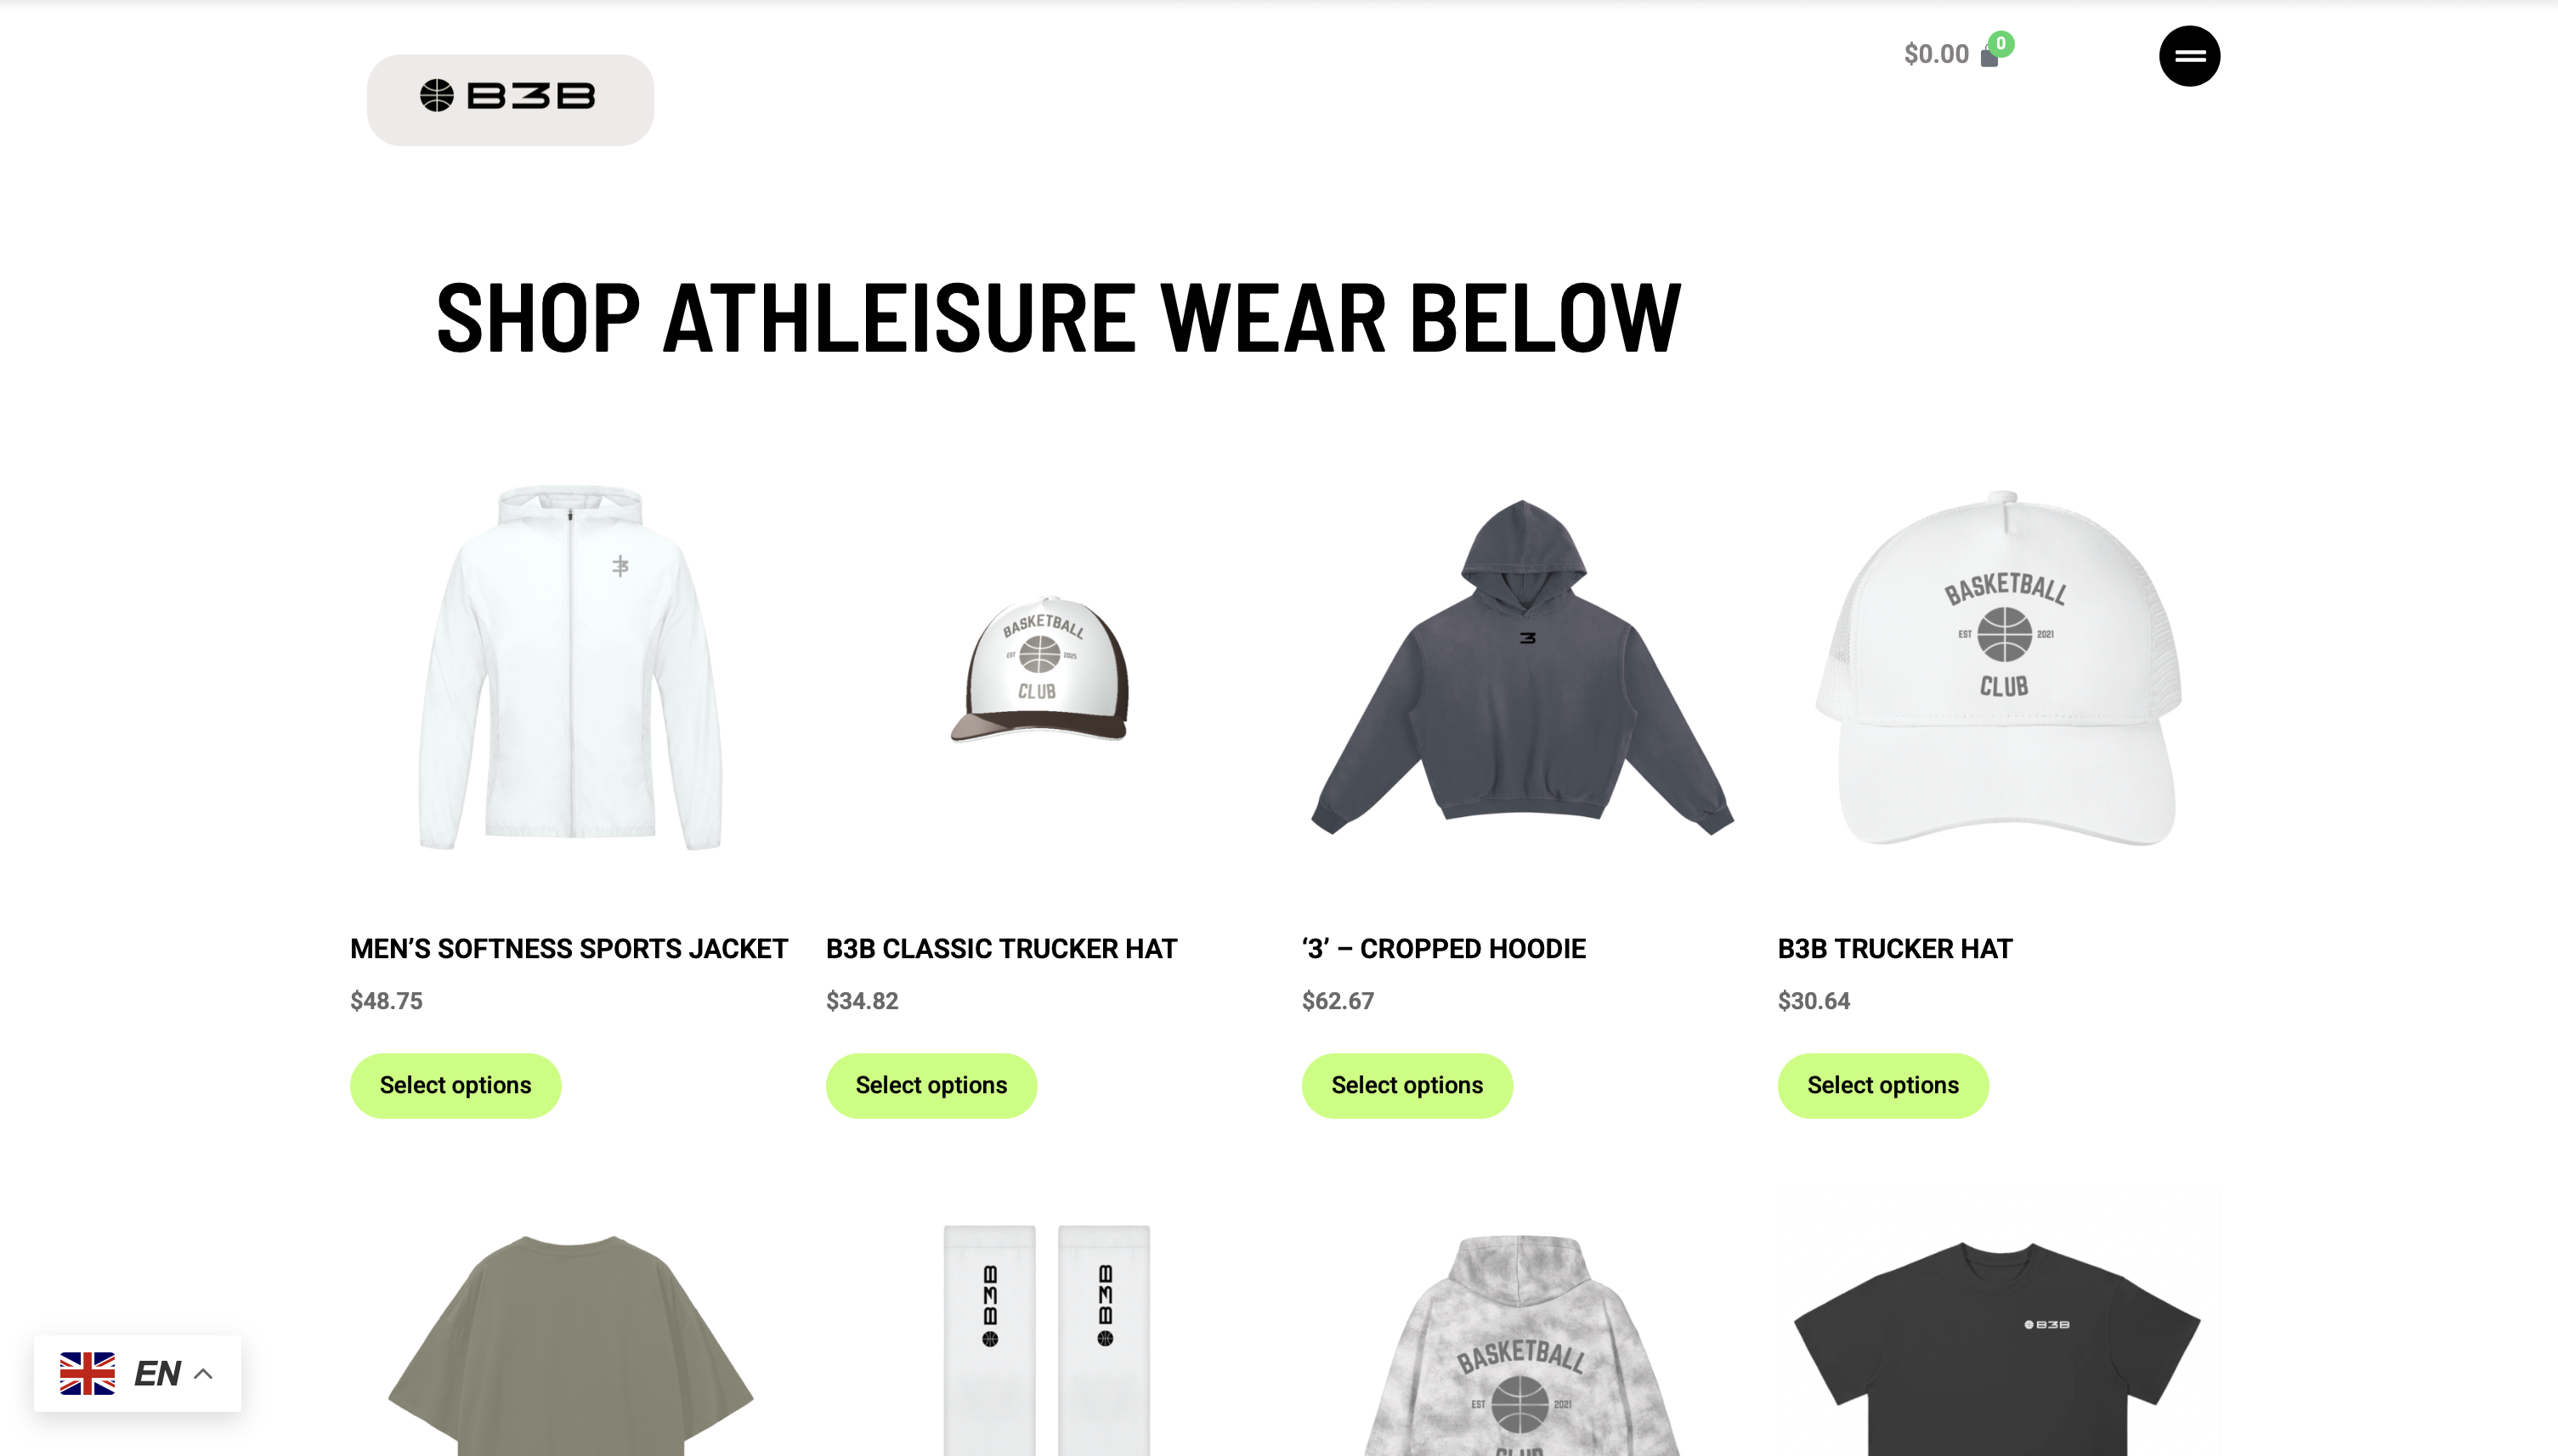Select options for B3B Classic Trucker Hat
2558x1456 pixels.
931,1085
